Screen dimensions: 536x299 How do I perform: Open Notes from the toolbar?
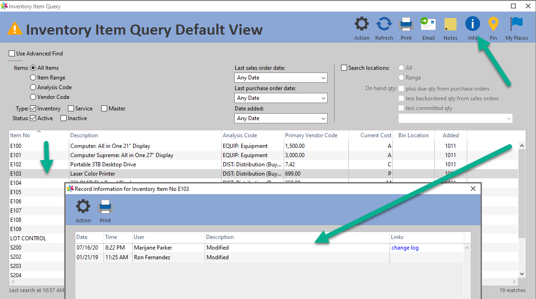coord(450,25)
